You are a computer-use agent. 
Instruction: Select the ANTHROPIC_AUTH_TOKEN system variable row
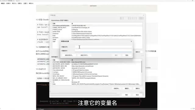click(x=97, y=64)
